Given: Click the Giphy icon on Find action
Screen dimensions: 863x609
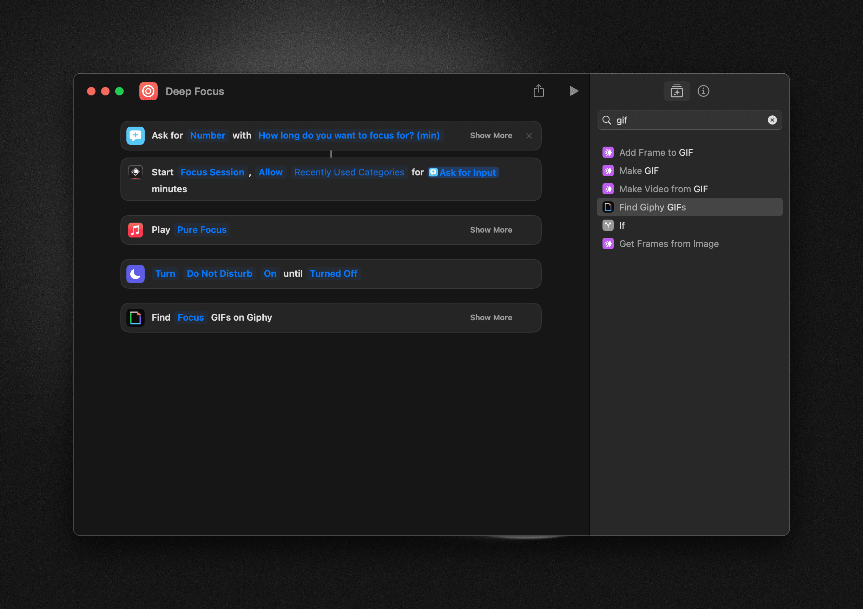Looking at the screenshot, I should (x=135, y=317).
